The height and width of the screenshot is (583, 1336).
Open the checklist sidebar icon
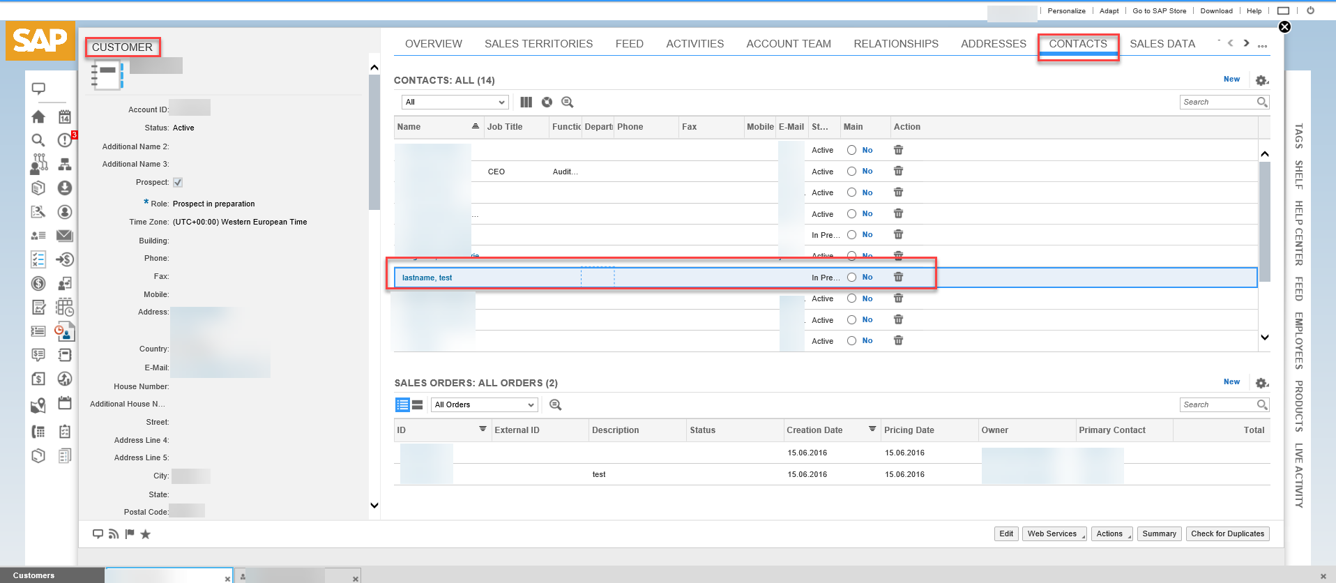pyautogui.click(x=38, y=259)
